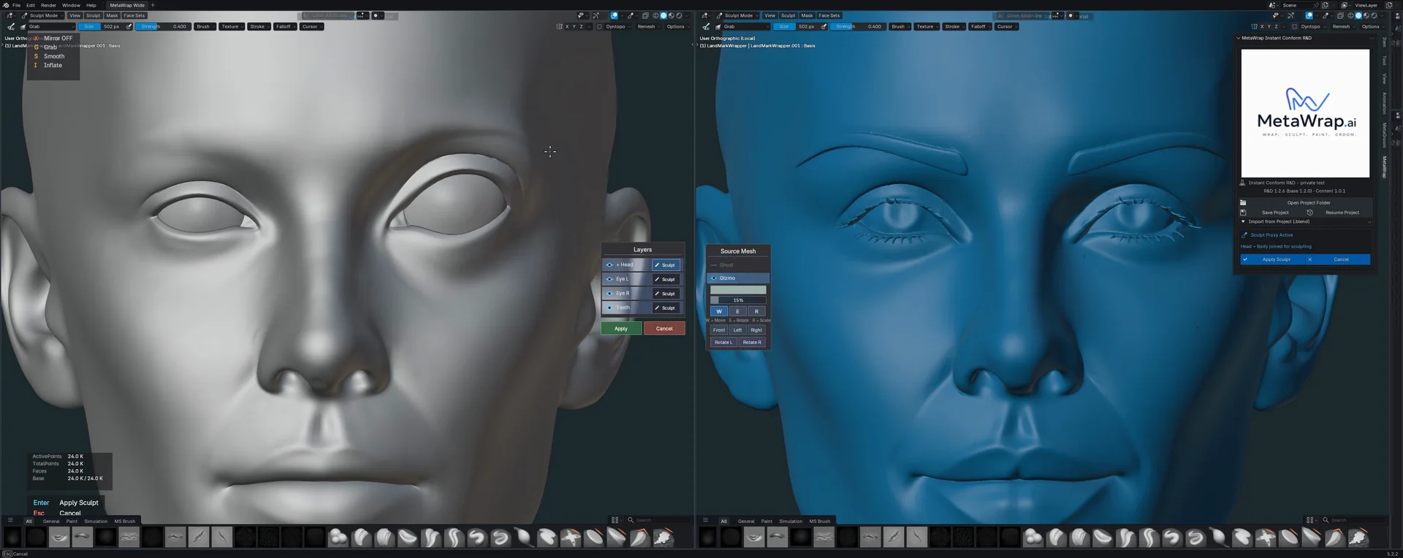Toggle the Eye R layer eye icon
This screenshot has width=1403, height=558.
pos(609,294)
